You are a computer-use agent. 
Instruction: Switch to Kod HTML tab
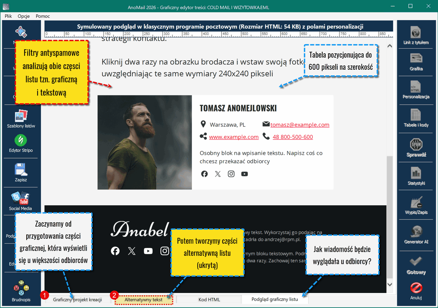(x=209, y=300)
